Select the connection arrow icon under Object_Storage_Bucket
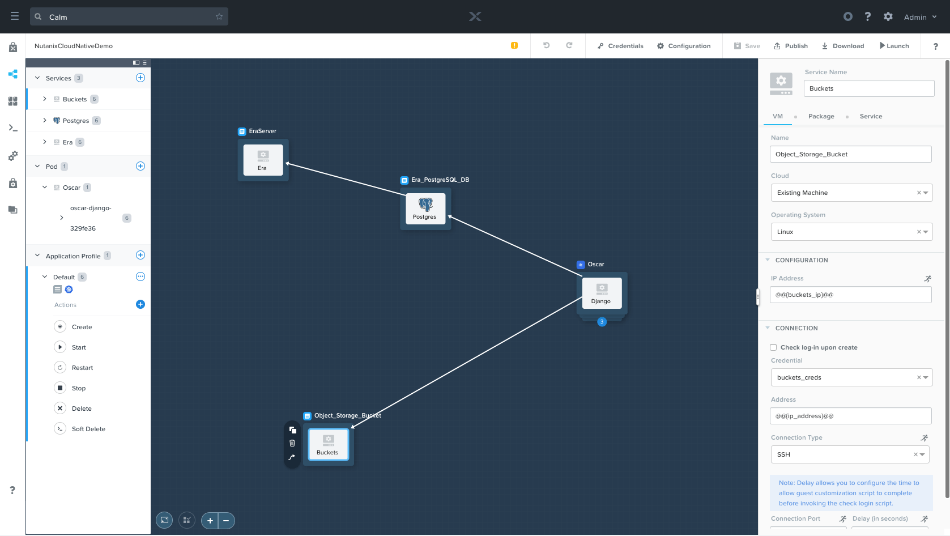 [292, 457]
